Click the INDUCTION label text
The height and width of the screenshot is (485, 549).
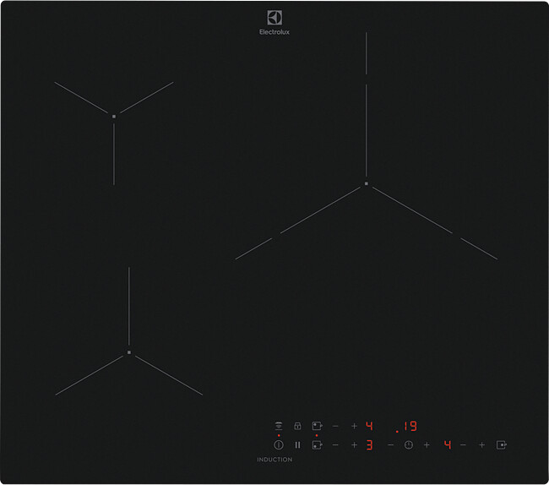[x=274, y=460]
